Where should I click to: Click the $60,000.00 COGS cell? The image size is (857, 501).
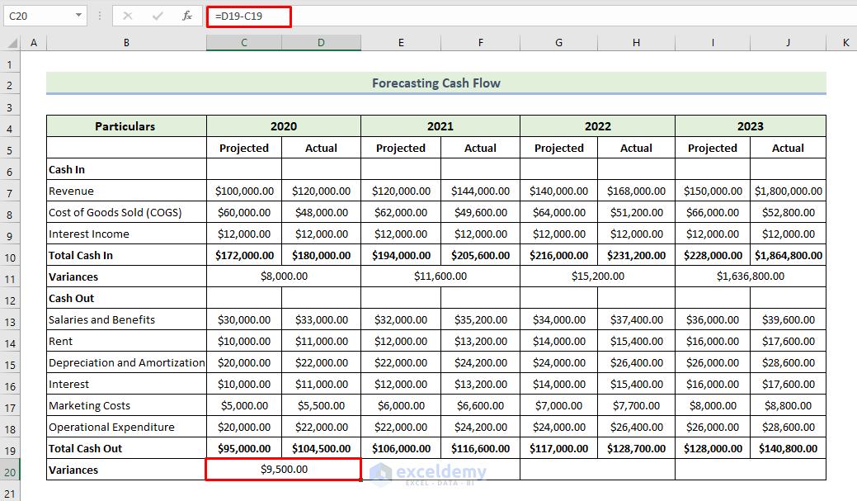point(244,212)
